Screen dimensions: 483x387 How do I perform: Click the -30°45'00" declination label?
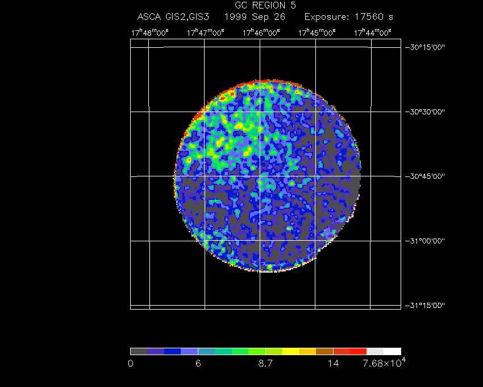[425, 176]
